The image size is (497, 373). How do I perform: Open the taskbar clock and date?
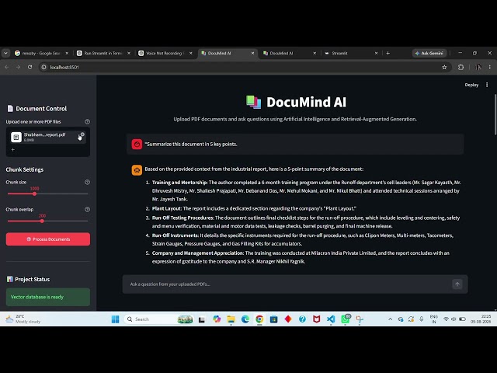(x=481, y=319)
